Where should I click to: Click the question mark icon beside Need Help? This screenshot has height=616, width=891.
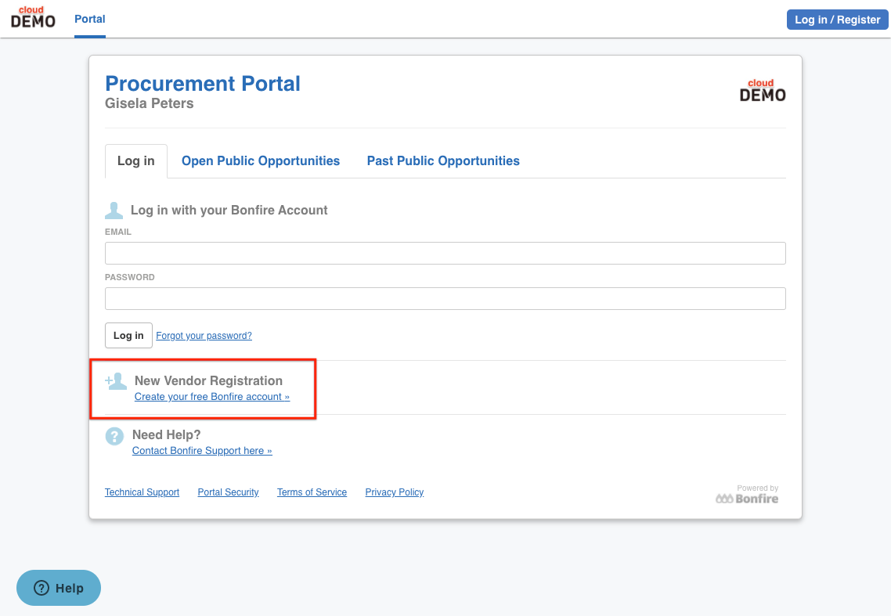click(x=114, y=436)
